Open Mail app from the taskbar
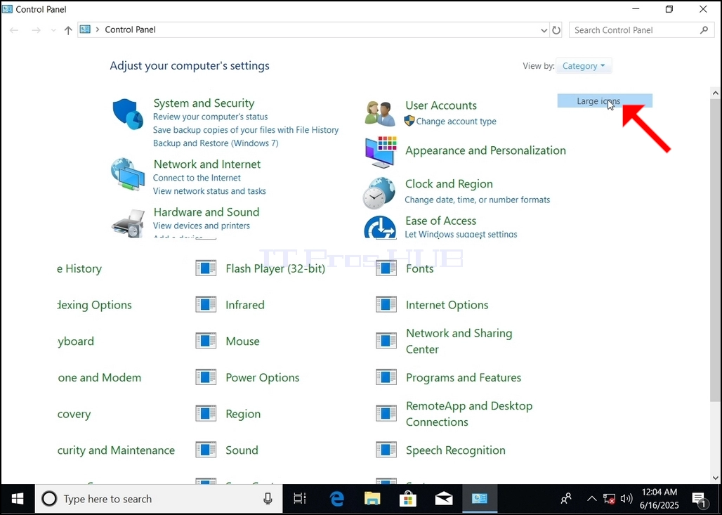The width and height of the screenshot is (722, 515). [x=444, y=499]
